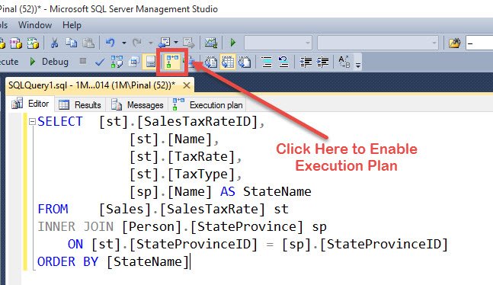This screenshot has width=493, height=285.
Task: Click the Find in Files folder-binoculars icon
Action: (455, 43)
